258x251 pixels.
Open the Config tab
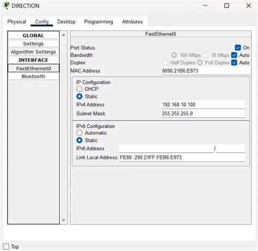(x=42, y=22)
